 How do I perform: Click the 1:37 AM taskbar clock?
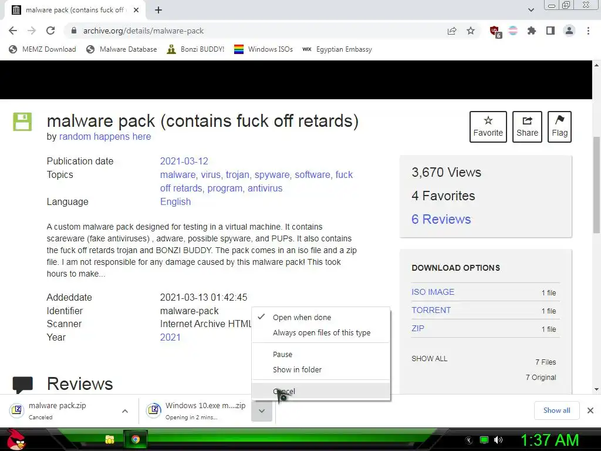549,440
